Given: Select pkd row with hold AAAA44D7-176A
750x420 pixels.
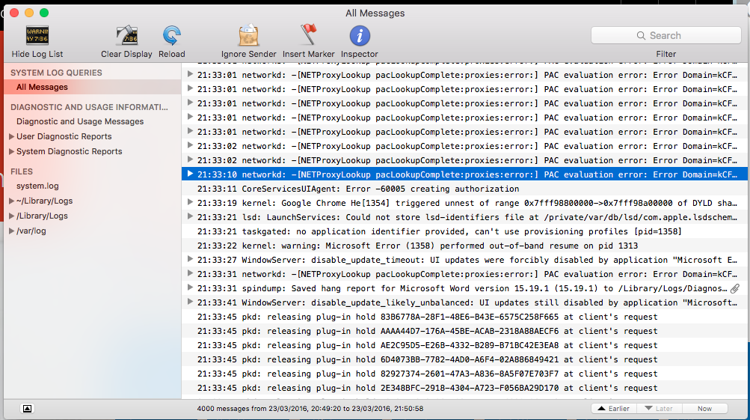Looking at the screenshot, I should click(x=464, y=331).
